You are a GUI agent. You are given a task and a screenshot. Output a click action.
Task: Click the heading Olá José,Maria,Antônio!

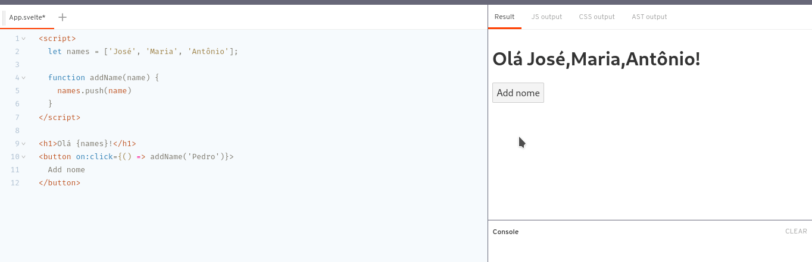(x=596, y=59)
